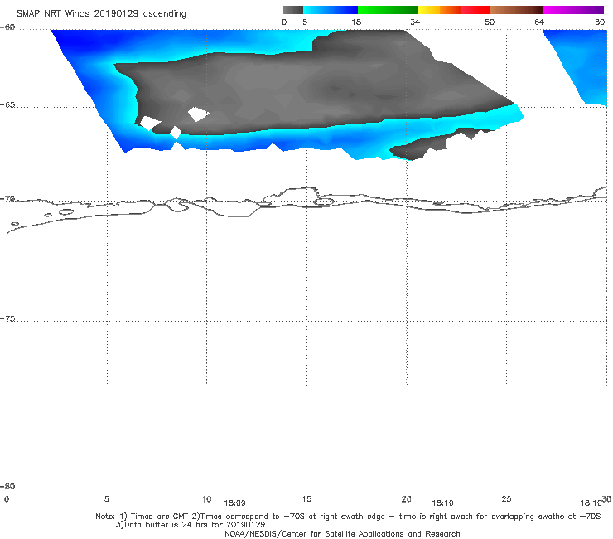This screenshot has height=539, width=613.
Task: Pick the yellow-to-red 34–50 color bar segment
Action: pyautogui.click(x=454, y=10)
